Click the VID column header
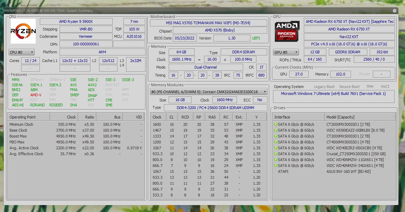 pos(133,117)
